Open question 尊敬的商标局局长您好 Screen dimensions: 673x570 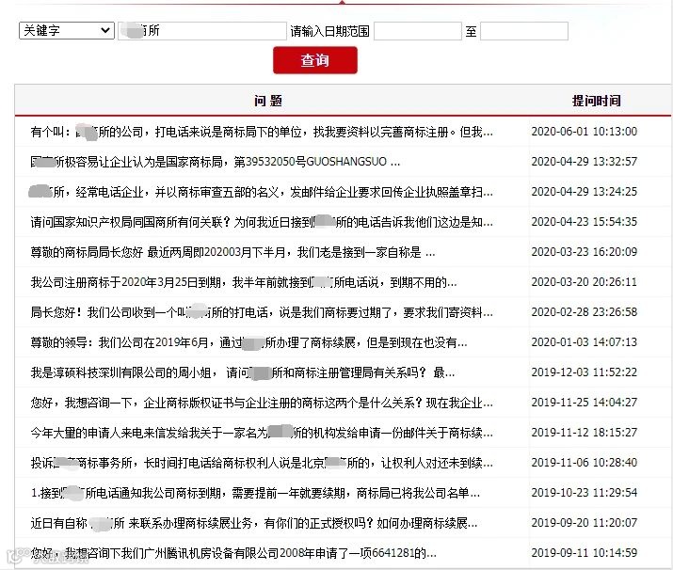(232, 252)
